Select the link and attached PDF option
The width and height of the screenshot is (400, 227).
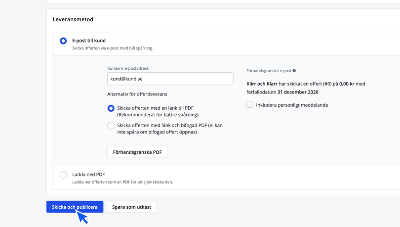point(111,126)
